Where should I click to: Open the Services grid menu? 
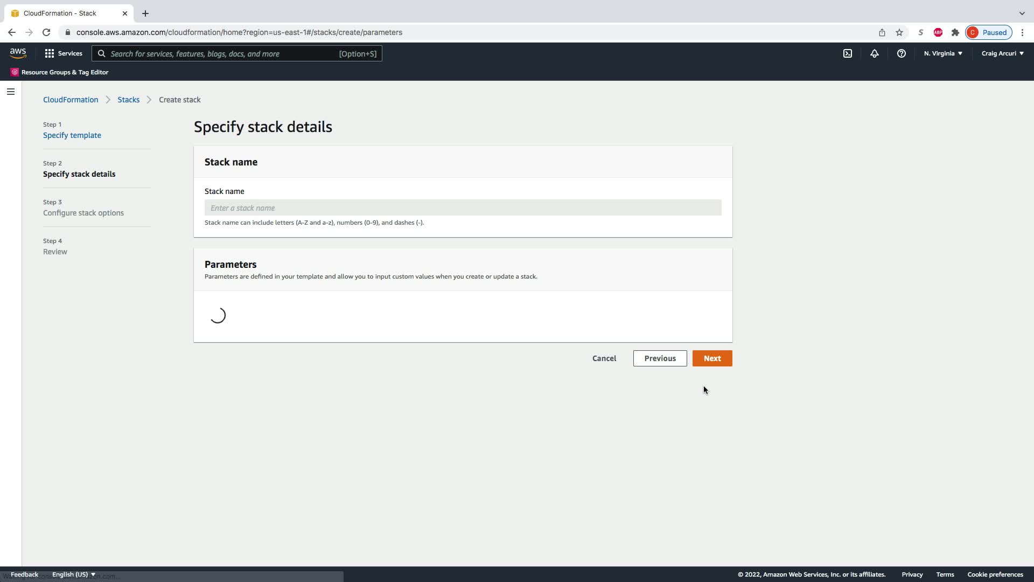64,53
